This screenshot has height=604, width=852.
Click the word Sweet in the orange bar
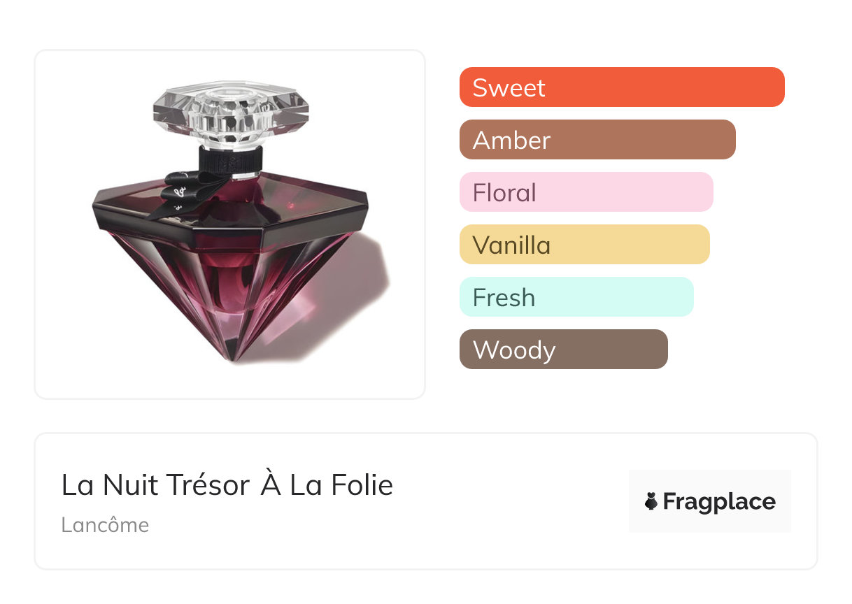pyautogui.click(x=509, y=88)
